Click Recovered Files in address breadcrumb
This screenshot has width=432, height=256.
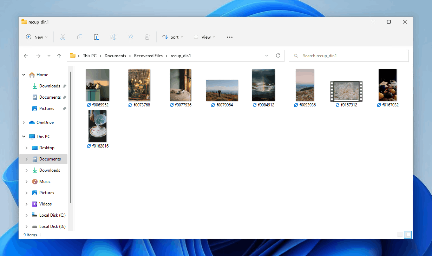click(148, 56)
